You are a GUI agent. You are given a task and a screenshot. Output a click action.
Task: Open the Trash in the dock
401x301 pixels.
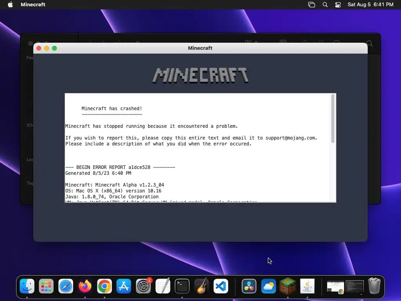(x=374, y=286)
